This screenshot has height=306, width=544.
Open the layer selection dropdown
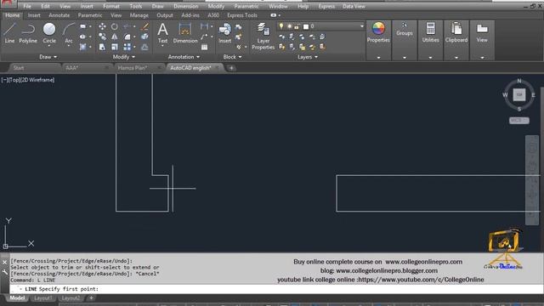(x=361, y=26)
